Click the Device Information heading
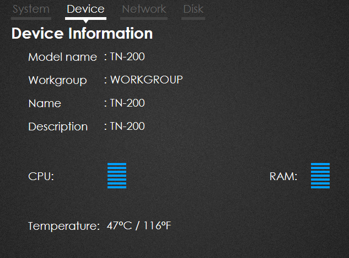Viewport: 349px width, 258px height. [82, 34]
